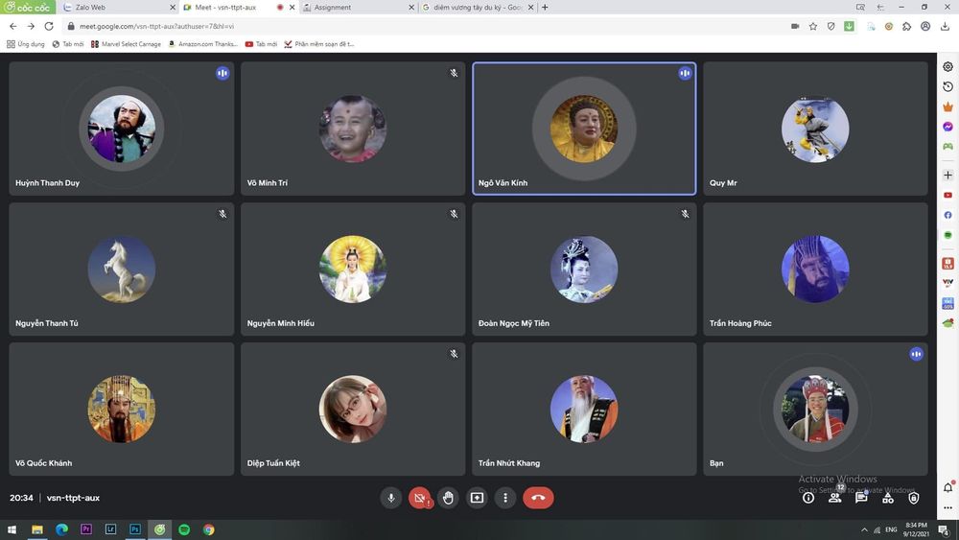Open Ứng dụng apps bookmark
959x540 pixels.
tap(26, 44)
